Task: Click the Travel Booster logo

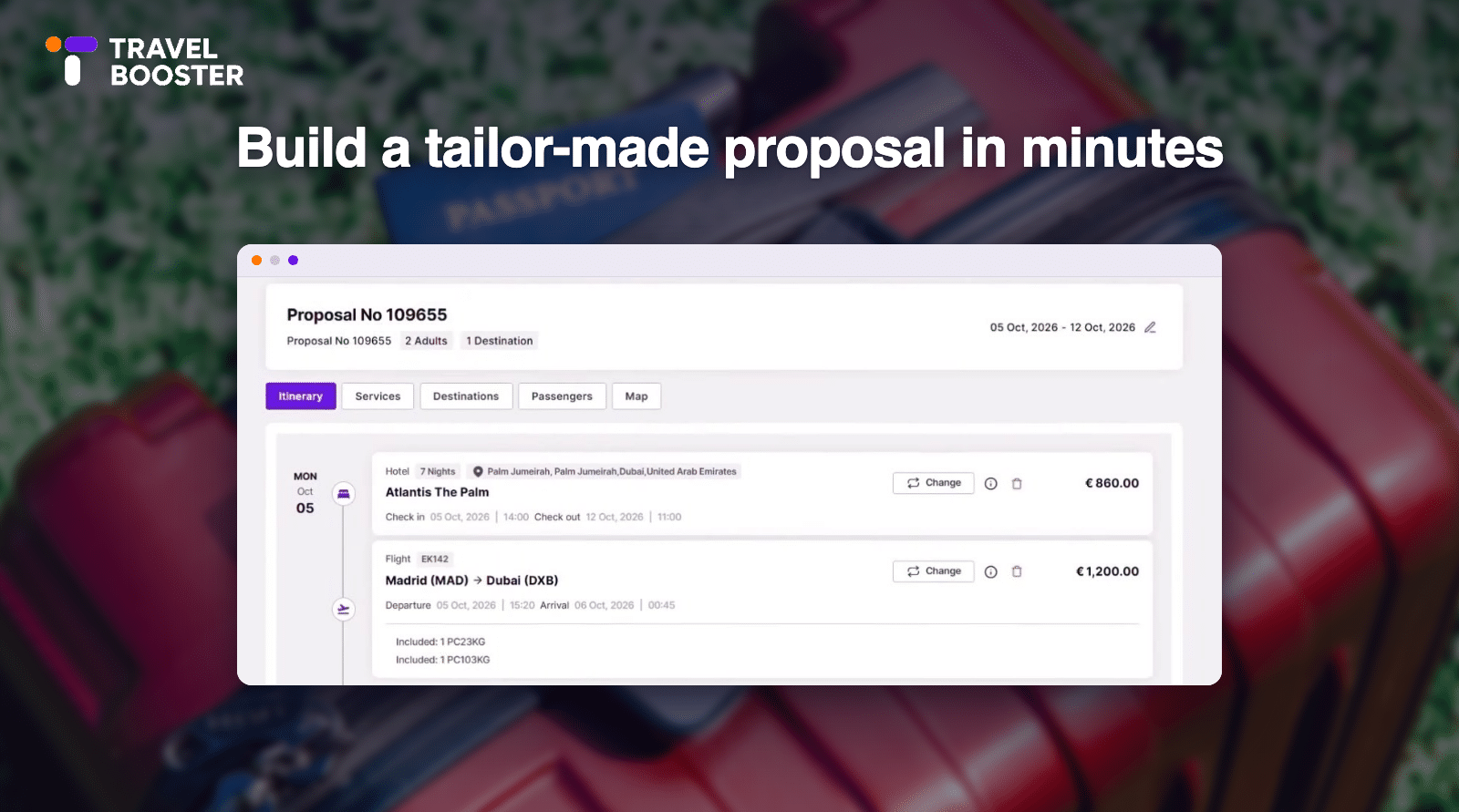Action: coord(145,61)
